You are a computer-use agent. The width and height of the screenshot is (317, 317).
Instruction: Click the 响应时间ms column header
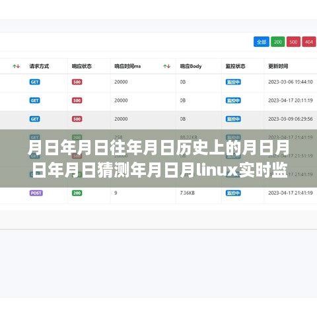pos(127,66)
